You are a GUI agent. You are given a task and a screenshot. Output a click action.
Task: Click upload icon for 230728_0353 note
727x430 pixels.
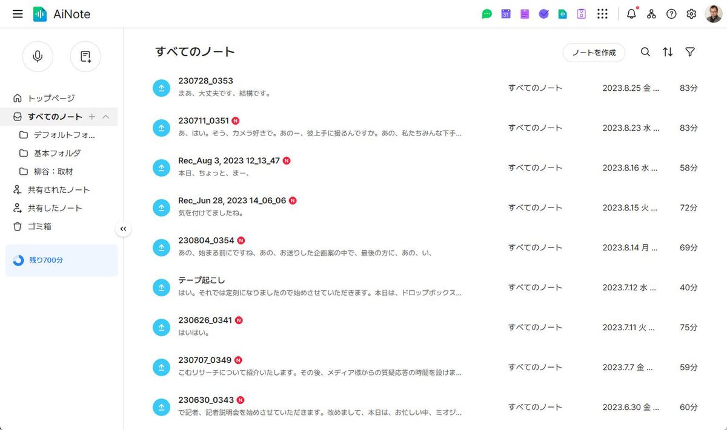(161, 88)
